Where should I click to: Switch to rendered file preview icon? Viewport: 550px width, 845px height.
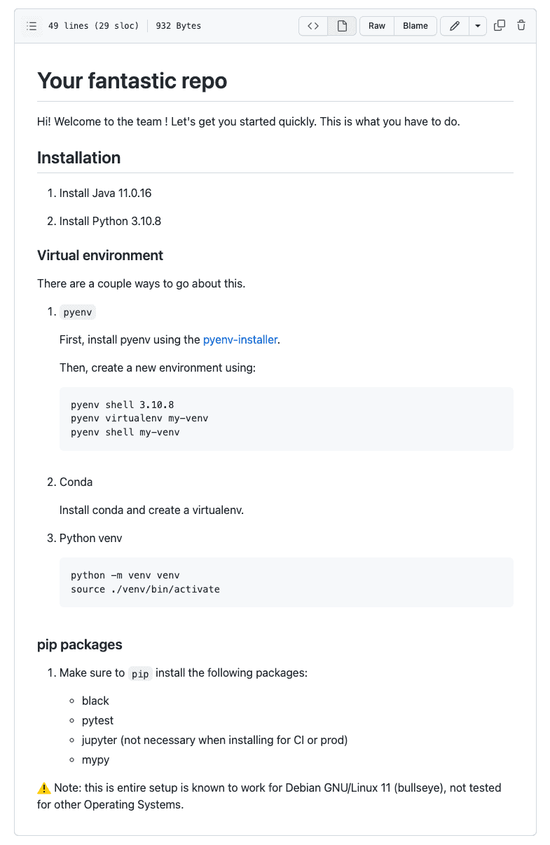[x=342, y=26]
